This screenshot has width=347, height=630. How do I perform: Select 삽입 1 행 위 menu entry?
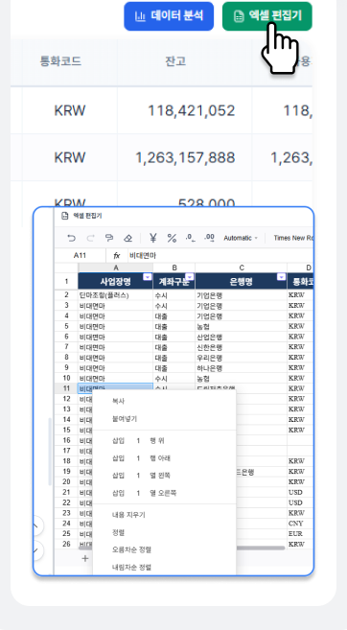click(x=164, y=441)
